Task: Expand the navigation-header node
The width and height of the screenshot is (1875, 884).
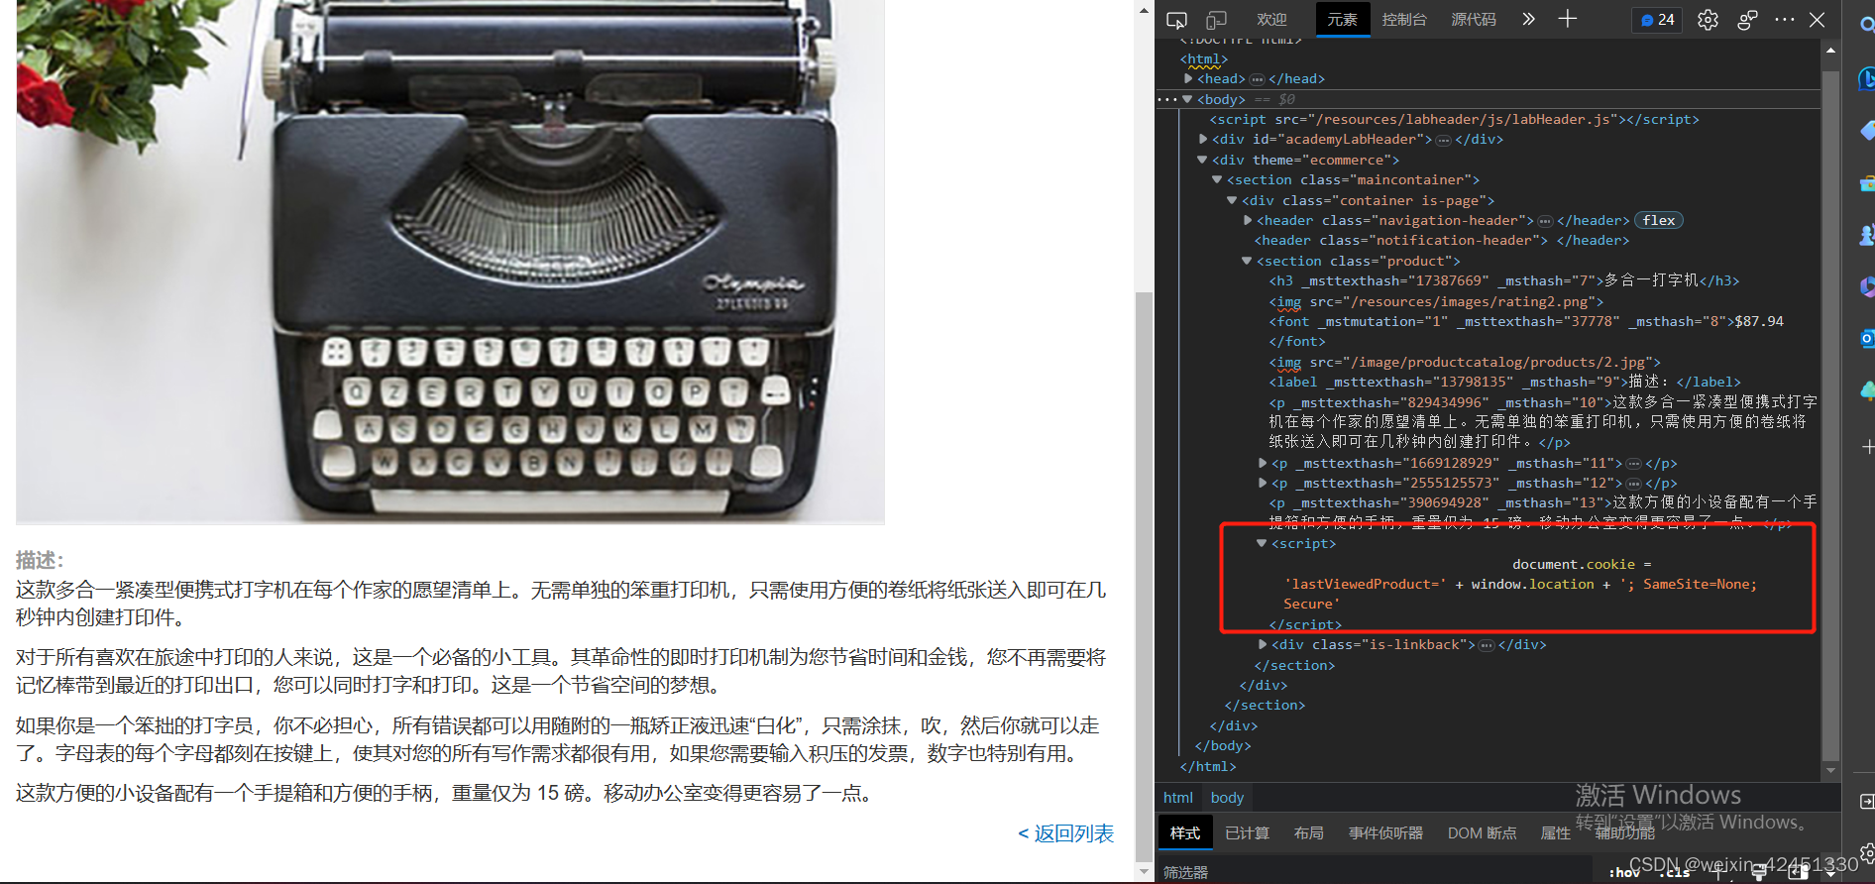Action: point(1248,220)
